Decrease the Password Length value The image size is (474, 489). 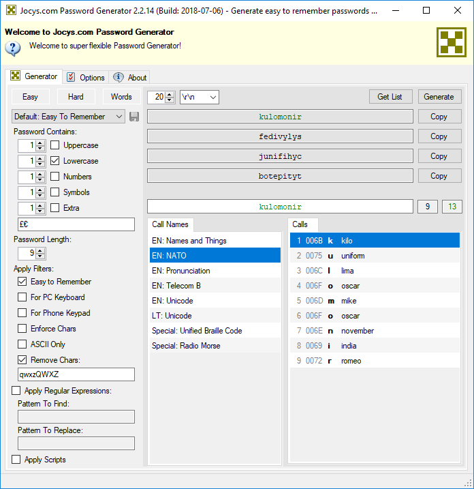[40, 256]
